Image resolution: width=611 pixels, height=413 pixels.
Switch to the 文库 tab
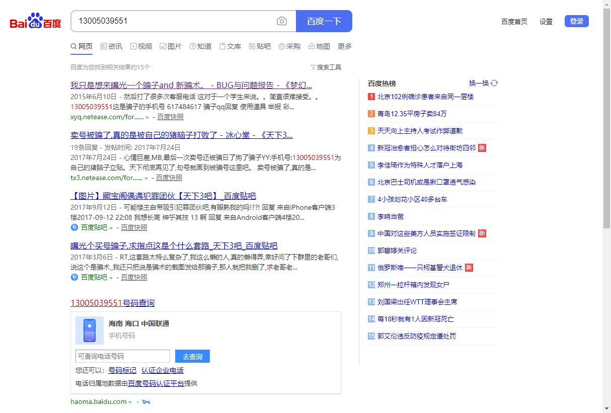click(230, 46)
